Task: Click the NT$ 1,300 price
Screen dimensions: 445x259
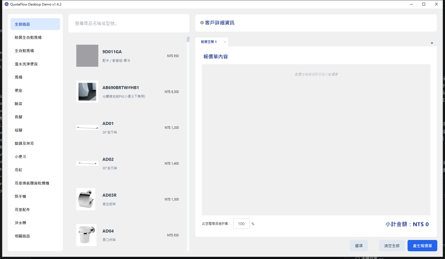Action: (x=172, y=199)
